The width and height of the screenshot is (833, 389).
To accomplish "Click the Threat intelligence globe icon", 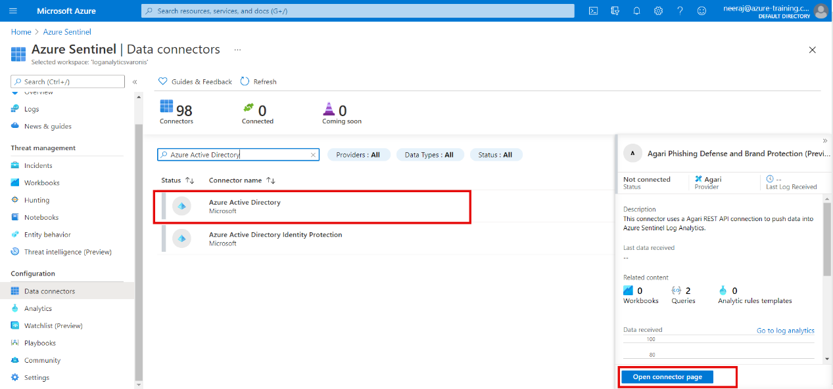I will (15, 252).
